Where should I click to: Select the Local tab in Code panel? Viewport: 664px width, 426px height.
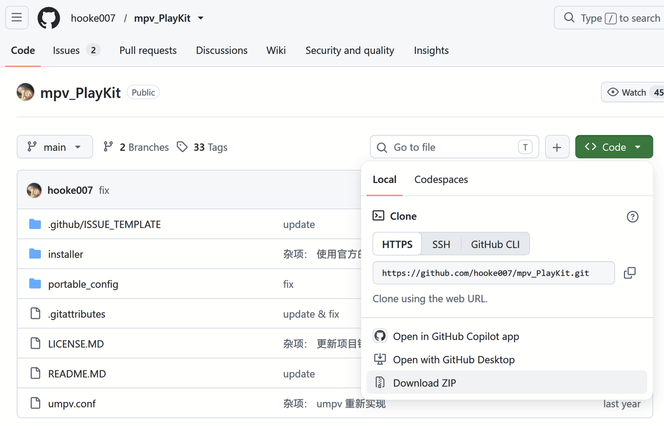[385, 179]
